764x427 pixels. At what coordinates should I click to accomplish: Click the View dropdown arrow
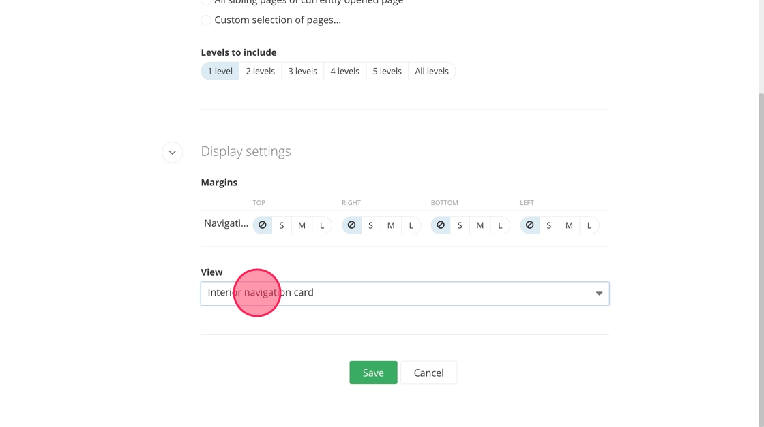599,294
